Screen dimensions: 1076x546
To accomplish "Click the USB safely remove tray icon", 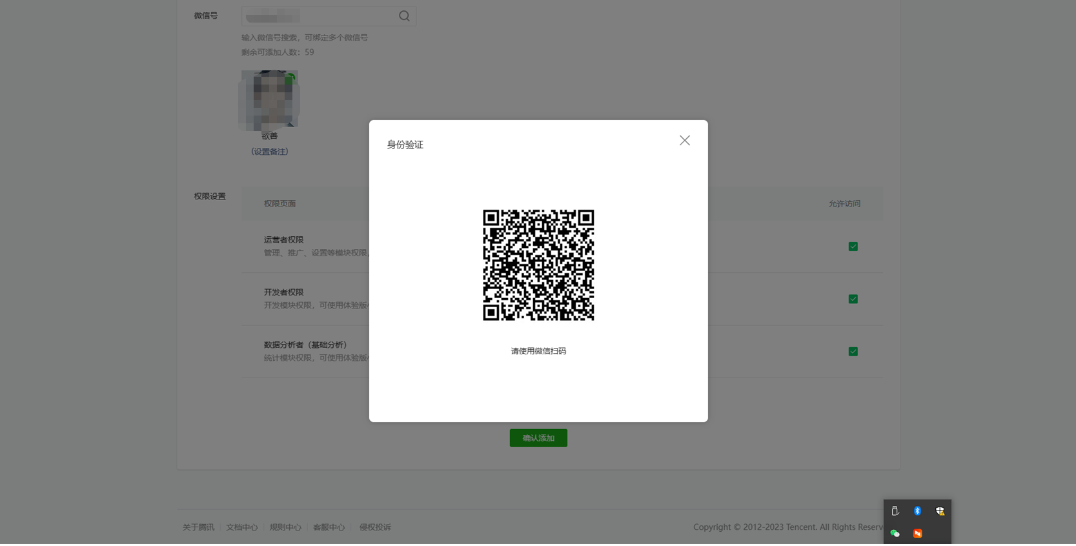I will coord(895,511).
